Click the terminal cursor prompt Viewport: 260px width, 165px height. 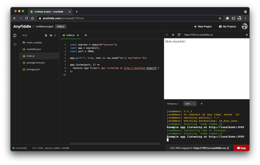pos(168,140)
